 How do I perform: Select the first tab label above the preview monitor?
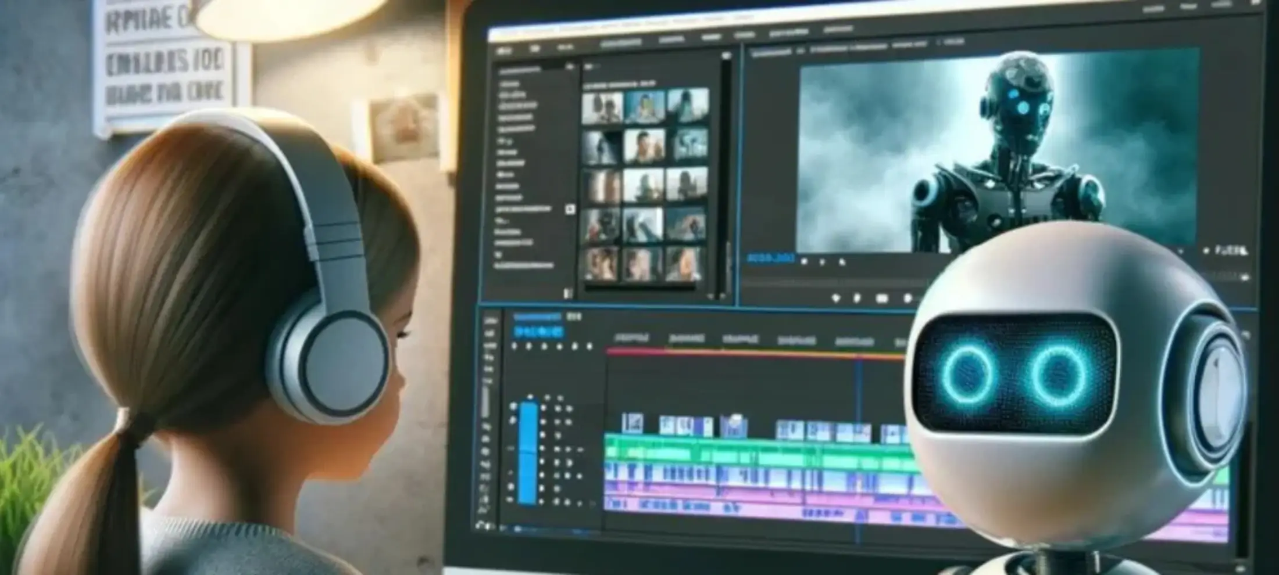pos(771,53)
